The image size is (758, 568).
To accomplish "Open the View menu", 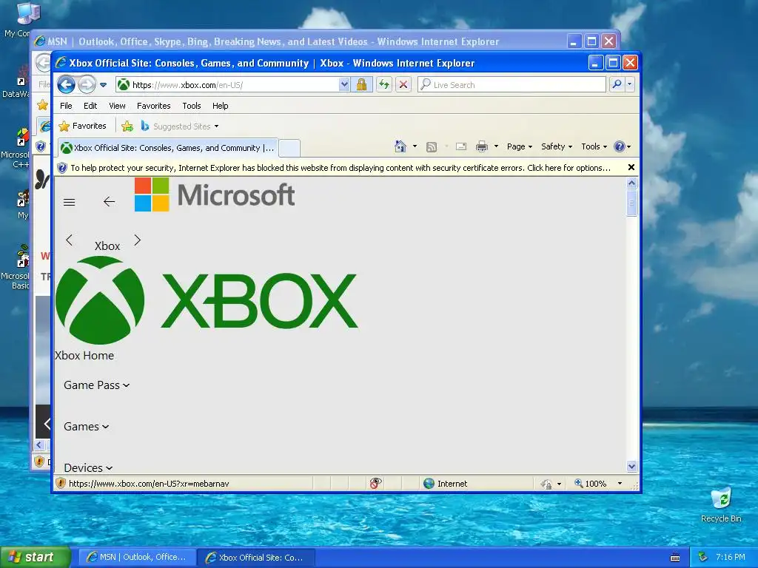I will click(117, 106).
